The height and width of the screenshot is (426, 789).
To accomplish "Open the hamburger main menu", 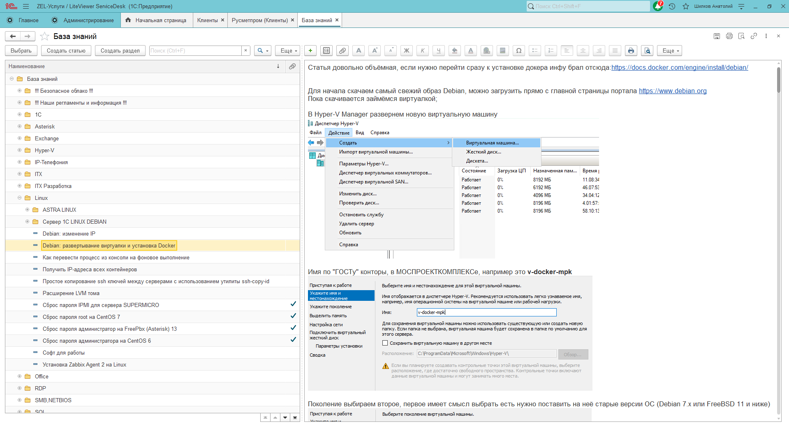I will [26, 6].
